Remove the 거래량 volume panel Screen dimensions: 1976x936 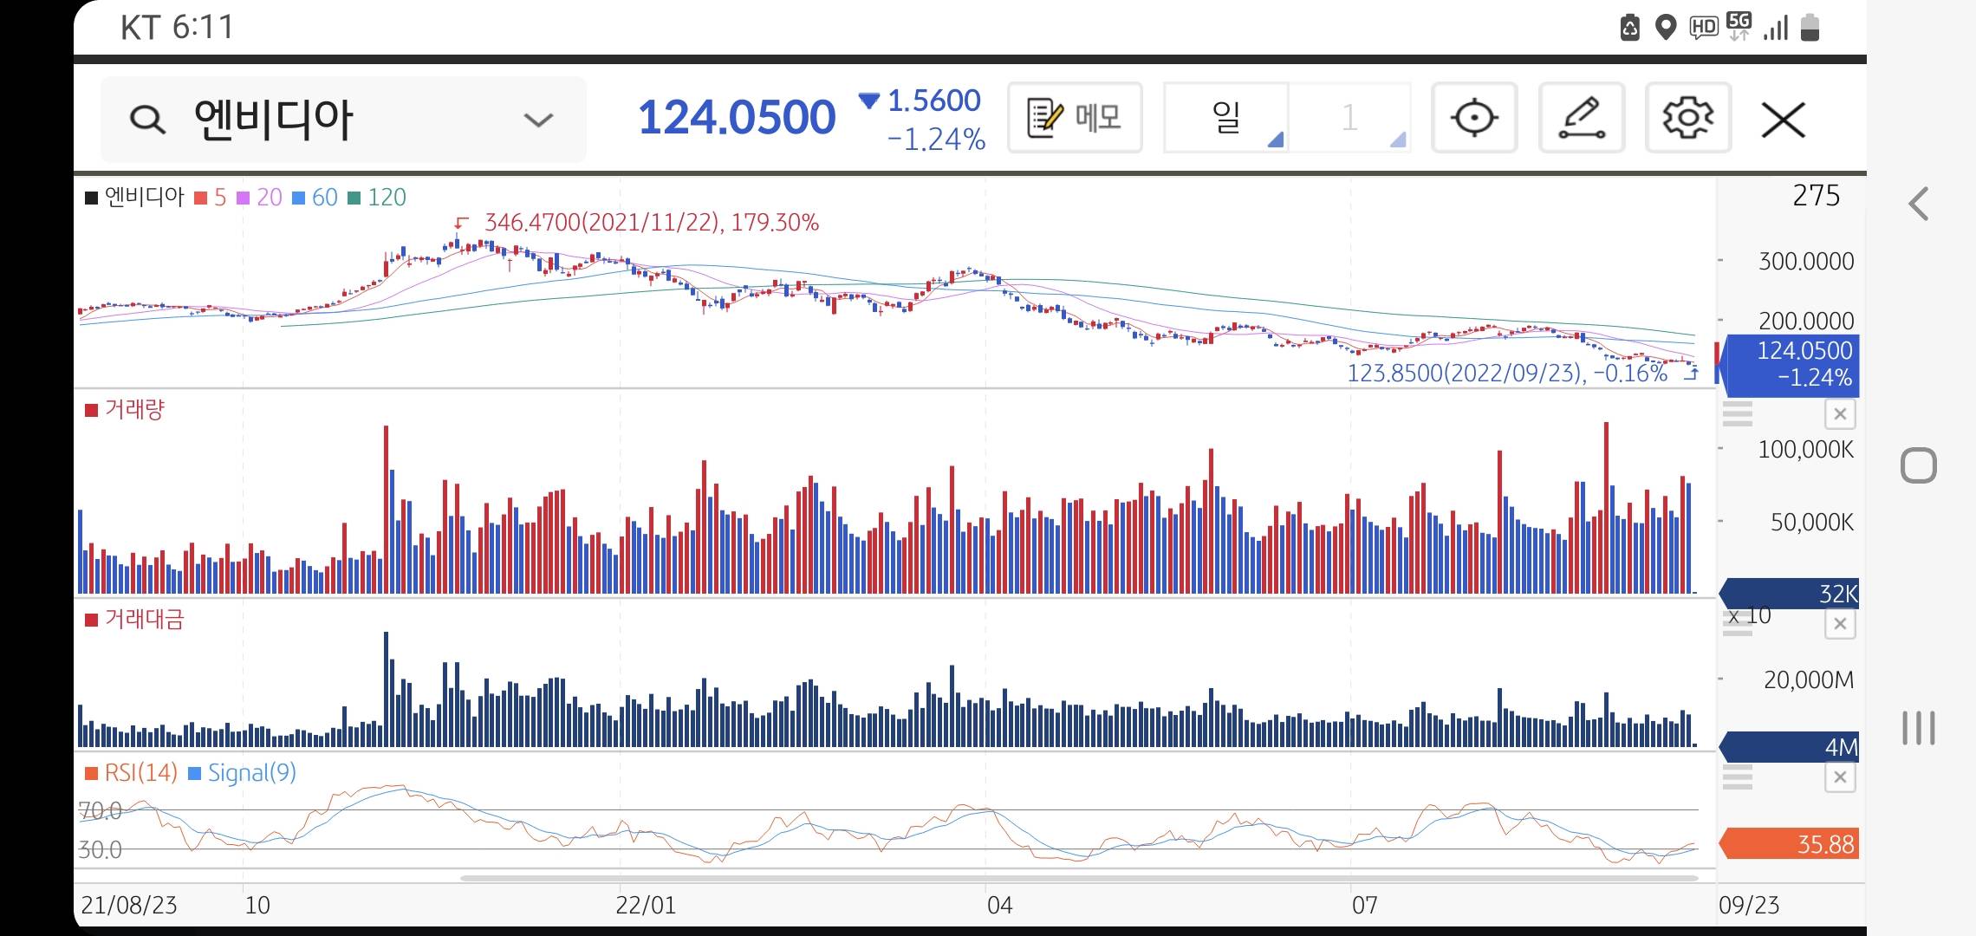click(x=1840, y=414)
